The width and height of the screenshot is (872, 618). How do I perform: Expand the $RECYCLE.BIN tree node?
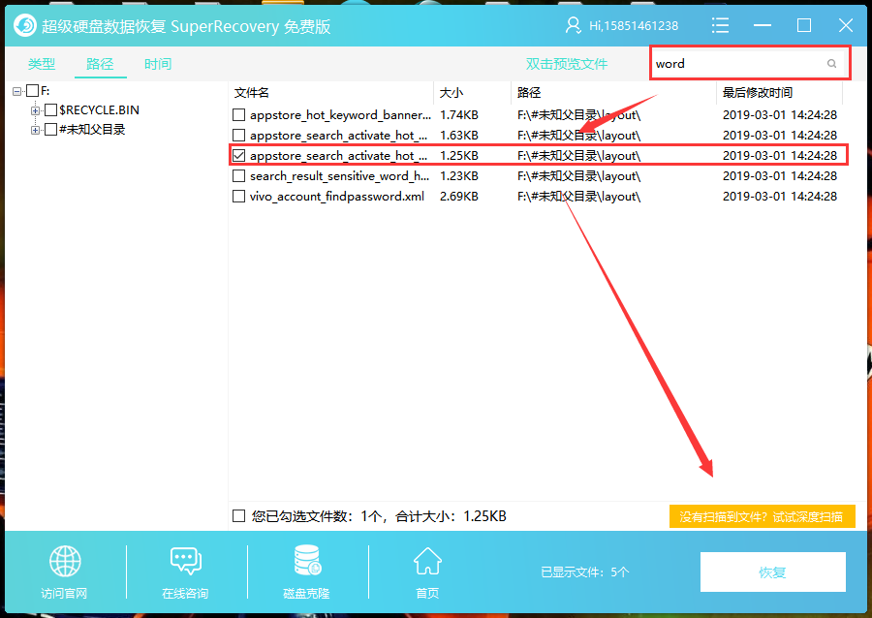(x=35, y=110)
